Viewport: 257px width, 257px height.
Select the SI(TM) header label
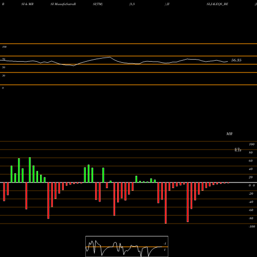click(x=98, y=4)
